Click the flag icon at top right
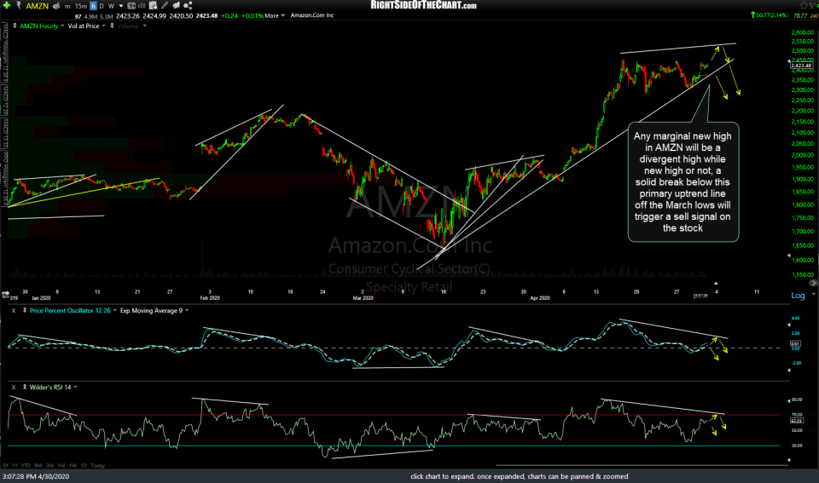Screen dimensions: 819x483 pyautogui.click(x=813, y=5)
